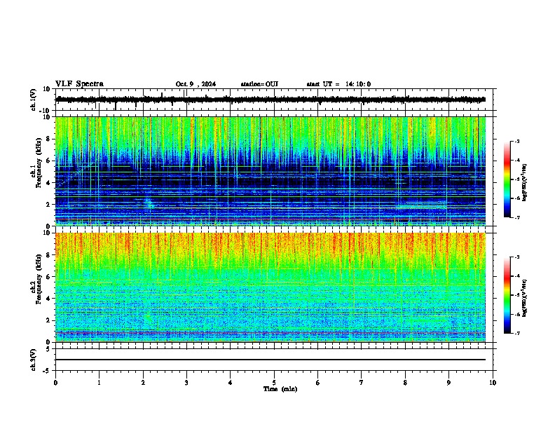
Task: Click time axis tick label "6"
Action: tap(318, 383)
